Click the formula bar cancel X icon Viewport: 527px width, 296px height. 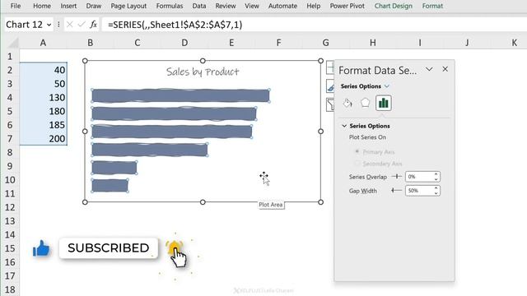(x=69, y=25)
